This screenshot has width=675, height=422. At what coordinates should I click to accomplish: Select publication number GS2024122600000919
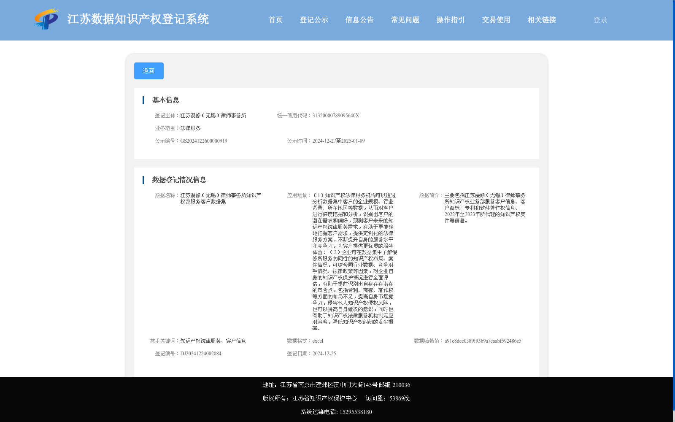point(204,141)
